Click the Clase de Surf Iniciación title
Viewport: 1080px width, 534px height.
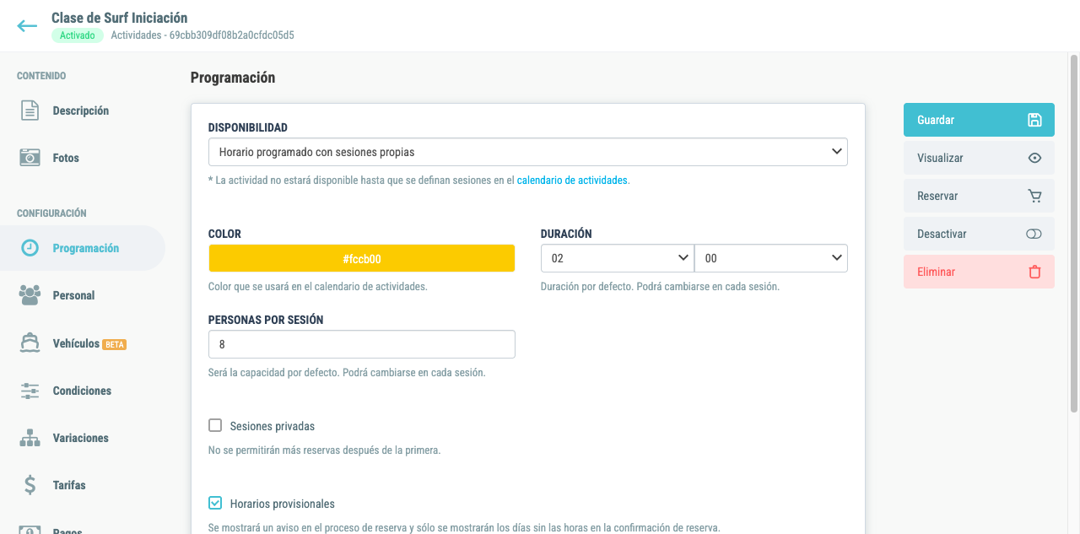(120, 18)
